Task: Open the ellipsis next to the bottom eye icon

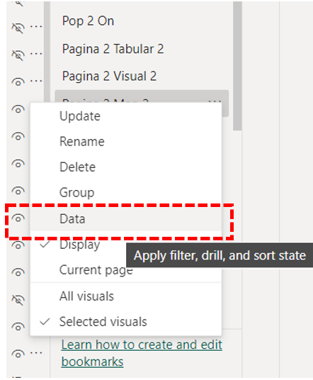Action: coord(36,352)
